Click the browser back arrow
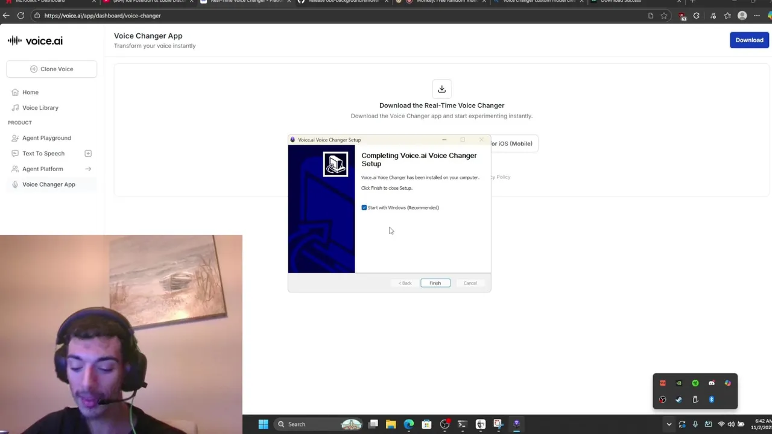The height and width of the screenshot is (434, 772). pos(6,16)
